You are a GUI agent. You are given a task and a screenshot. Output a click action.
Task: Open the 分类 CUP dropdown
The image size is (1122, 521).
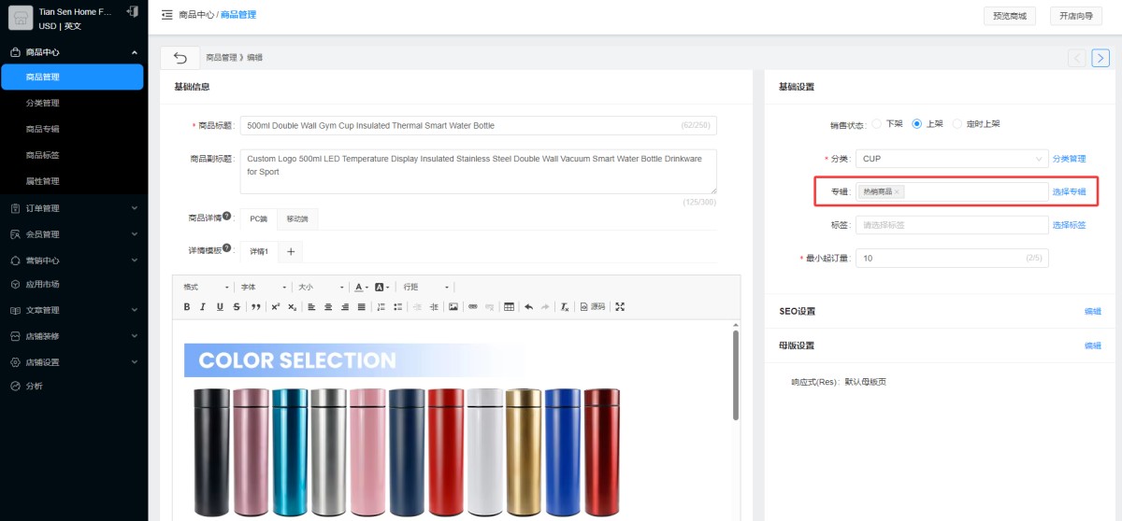952,159
